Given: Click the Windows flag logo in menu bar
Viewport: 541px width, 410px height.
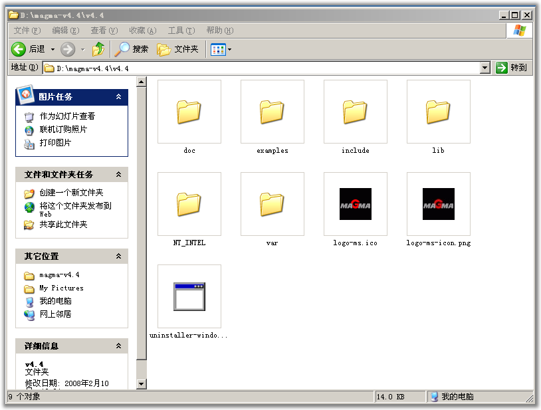Looking at the screenshot, I should coord(520,31).
